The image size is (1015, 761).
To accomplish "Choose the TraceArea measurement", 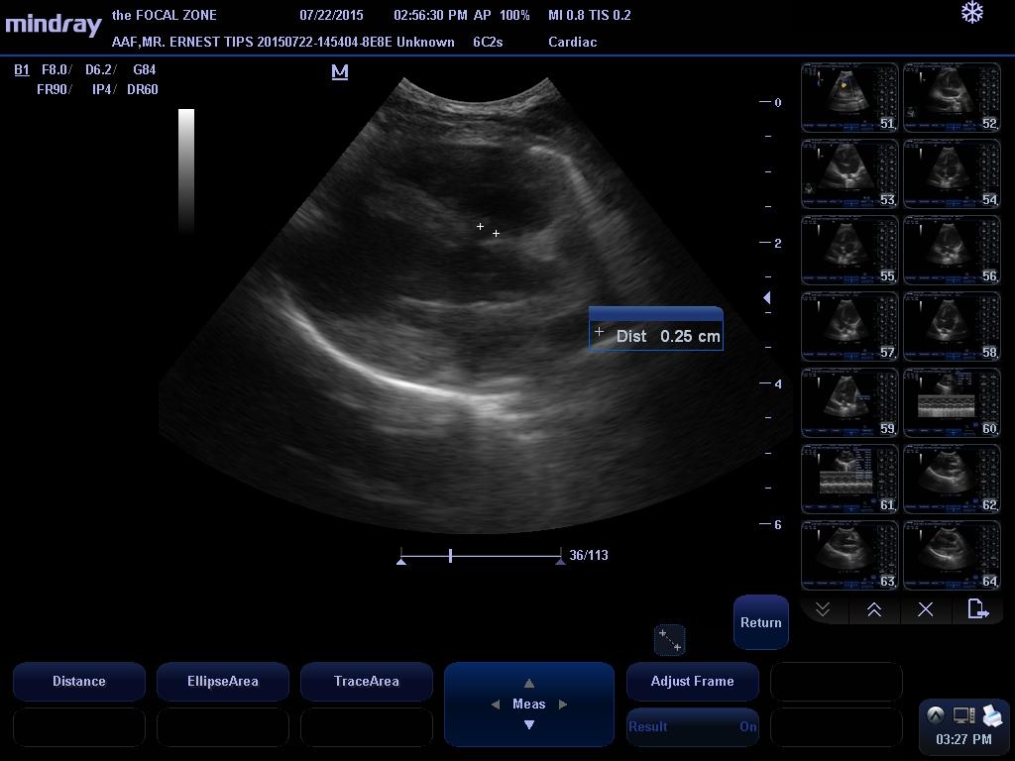I will coord(366,681).
